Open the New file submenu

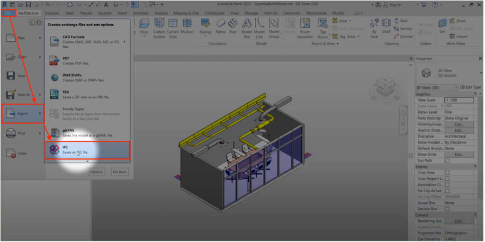tap(23, 38)
